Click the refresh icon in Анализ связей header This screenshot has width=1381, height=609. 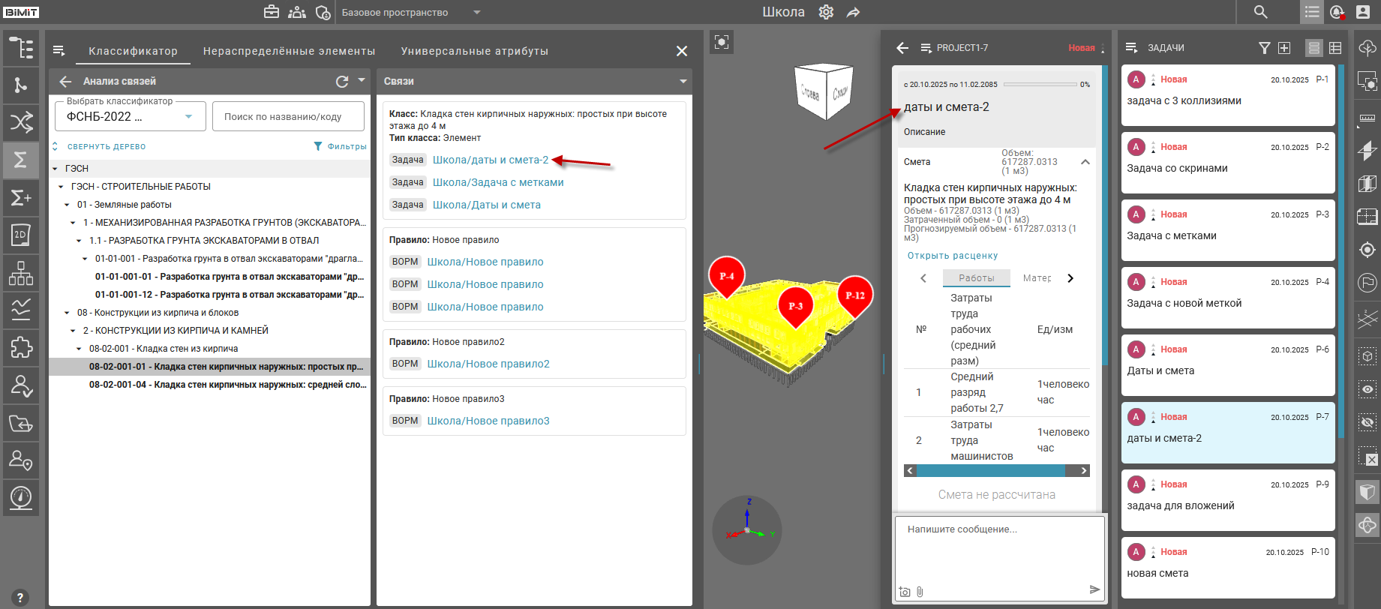(x=342, y=81)
